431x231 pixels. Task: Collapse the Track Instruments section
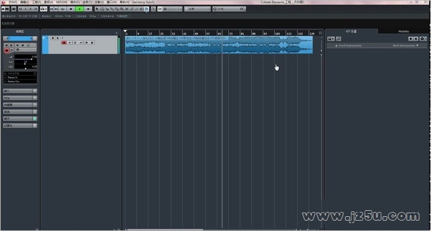coord(348,45)
